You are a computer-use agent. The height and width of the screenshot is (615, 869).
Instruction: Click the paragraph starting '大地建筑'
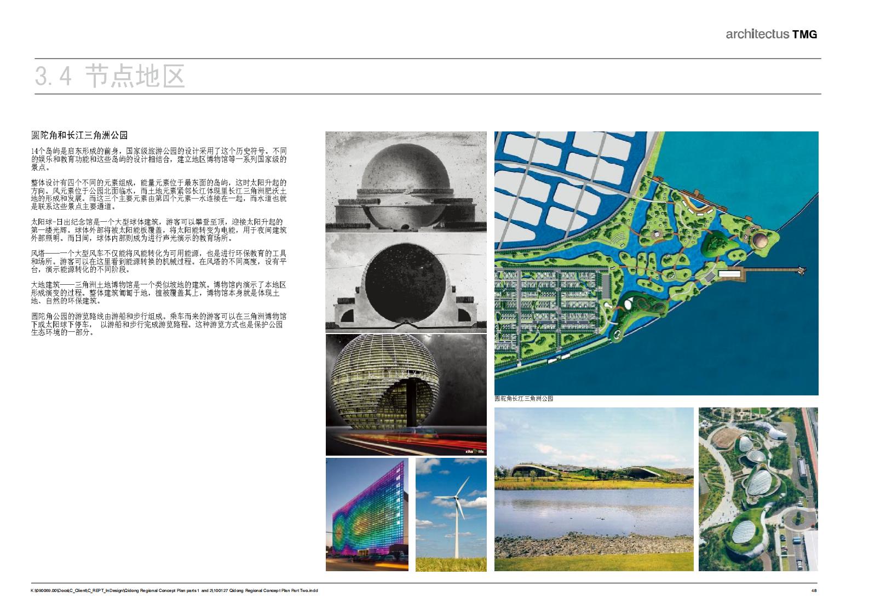click(159, 293)
